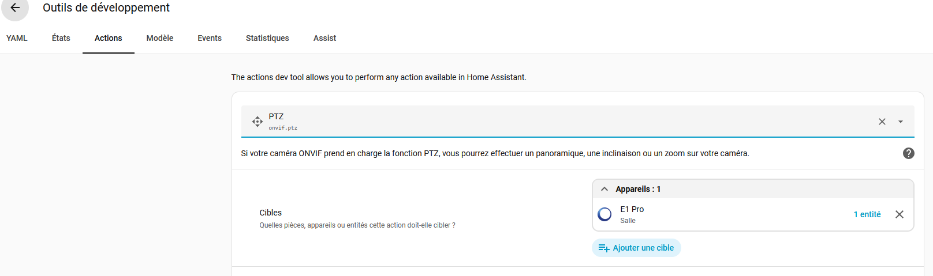Open the Assist tab
The image size is (933, 276).
(324, 38)
